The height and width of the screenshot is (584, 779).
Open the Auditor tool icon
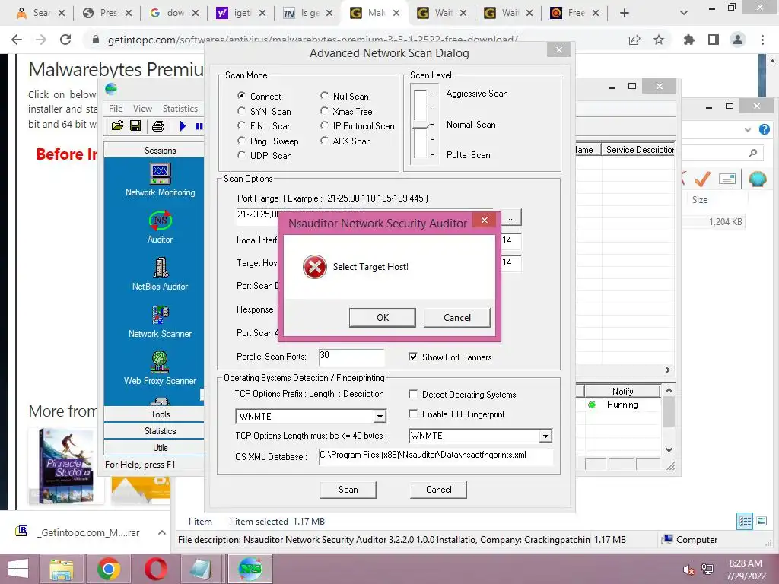(160, 227)
